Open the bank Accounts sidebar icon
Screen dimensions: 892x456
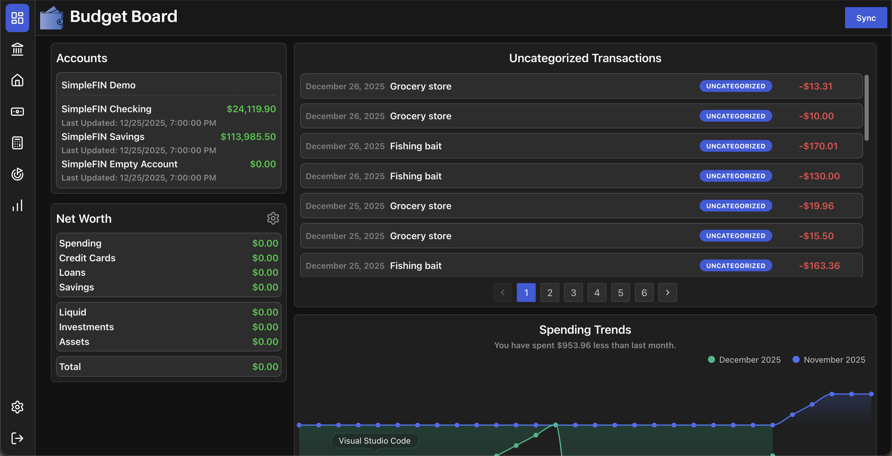[17, 49]
